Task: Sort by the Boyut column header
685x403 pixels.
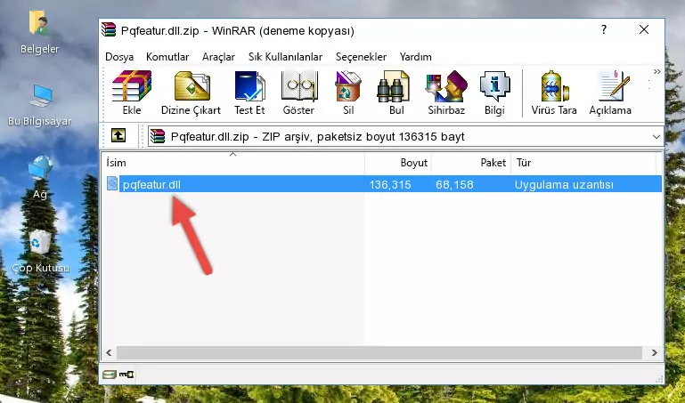Action: pos(398,163)
